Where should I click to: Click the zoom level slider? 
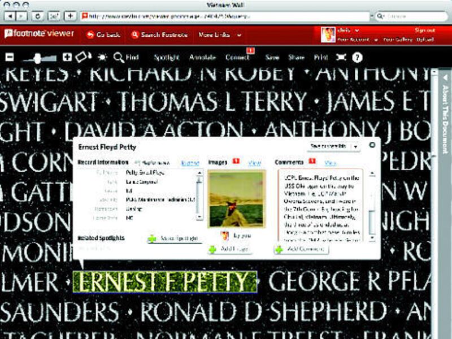pyautogui.click(x=39, y=57)
